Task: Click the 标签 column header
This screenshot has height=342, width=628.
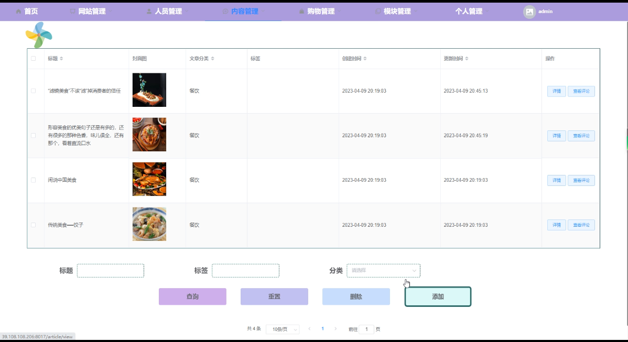Action: point(255,59)
